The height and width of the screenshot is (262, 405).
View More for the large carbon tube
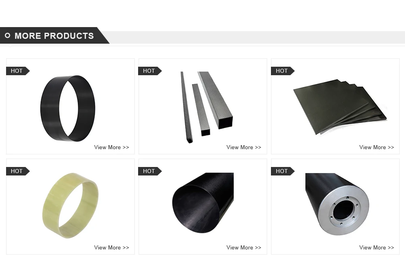tap(244, 247)
